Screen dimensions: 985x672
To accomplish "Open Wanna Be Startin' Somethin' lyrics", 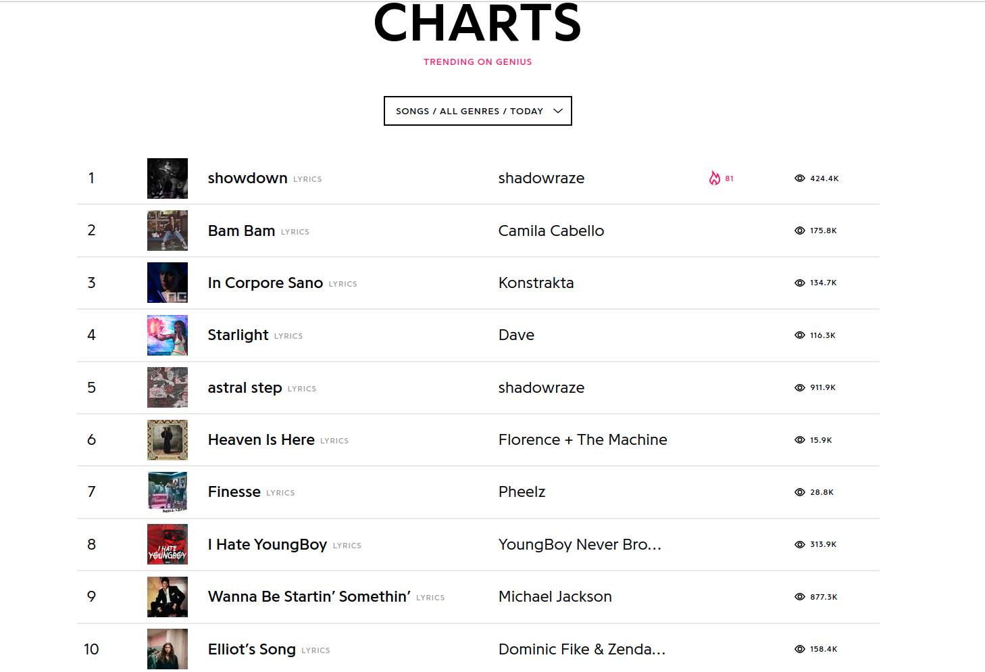I will click(309, 596).
